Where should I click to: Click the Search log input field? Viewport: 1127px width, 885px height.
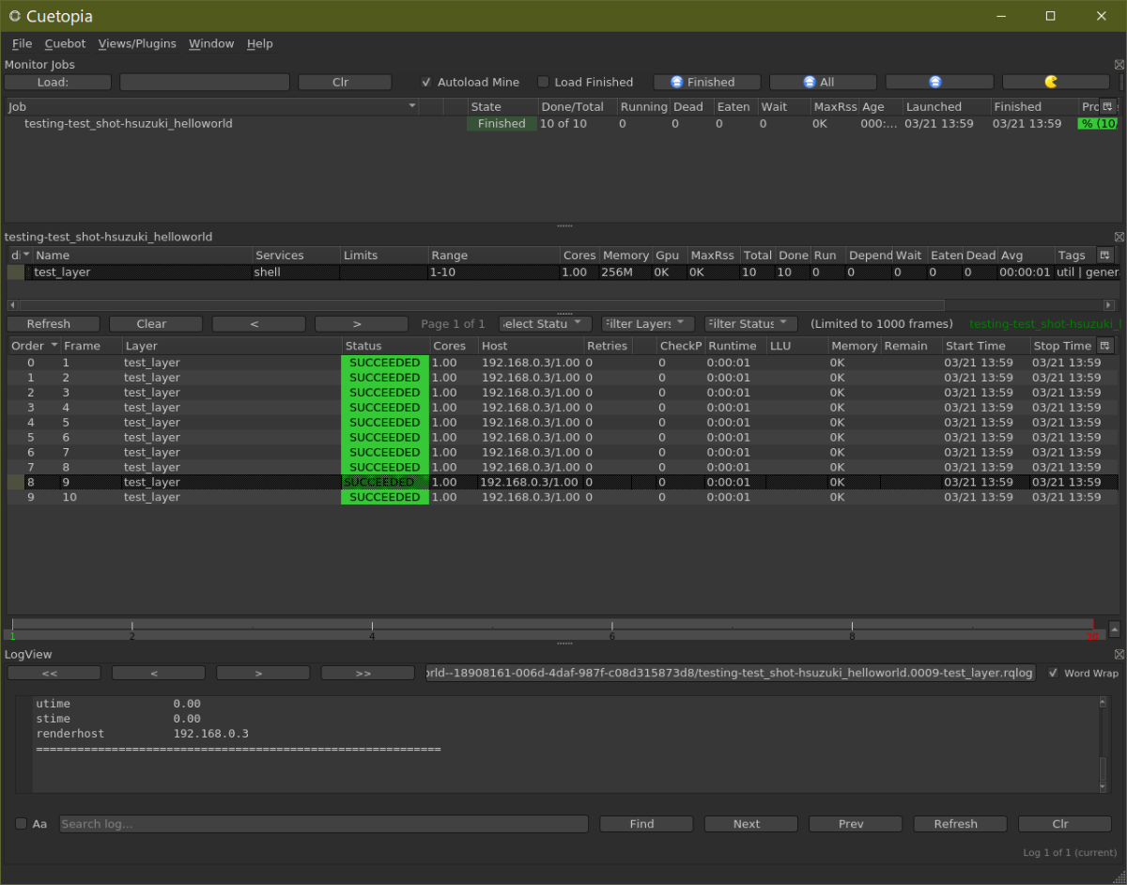click(324, 824)
